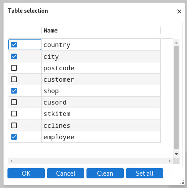Confirm selection with OK button

(26, 174)
